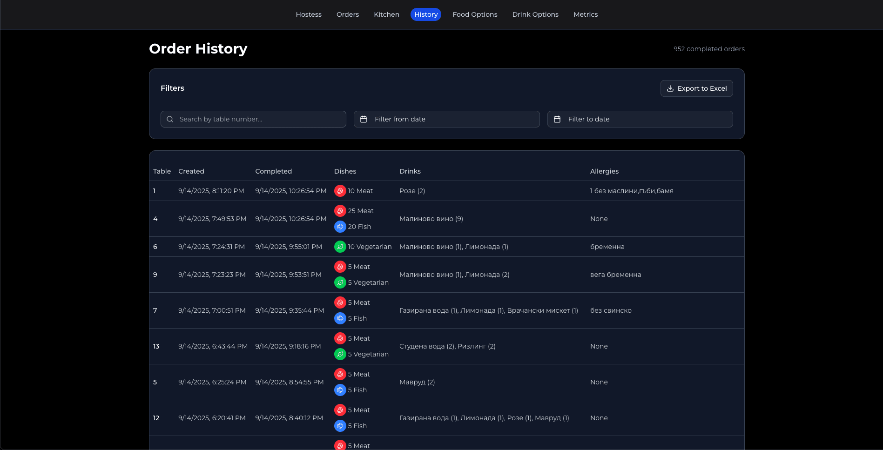Click the fish icon for 20 Fish

[340, 227]
